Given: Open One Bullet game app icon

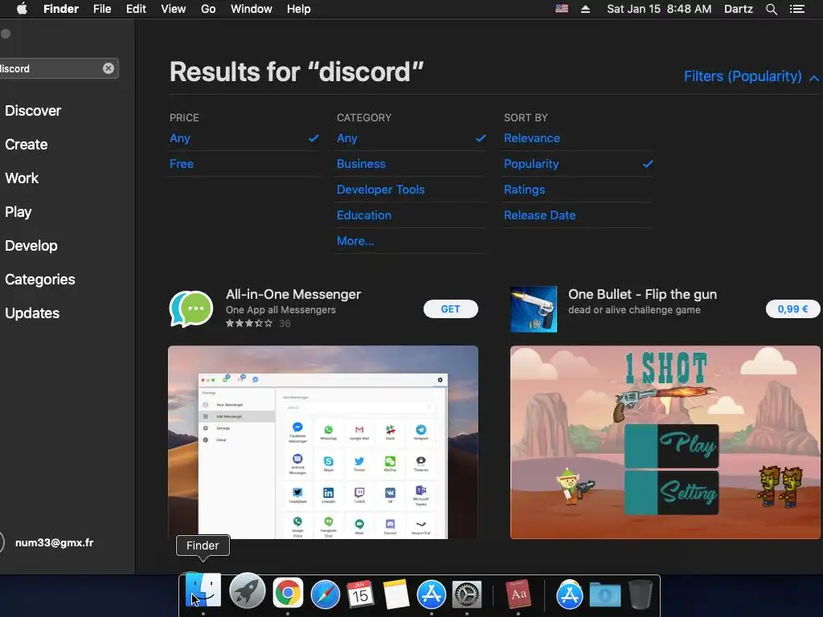Looking at the screenshot, I should pyautogui.click(x=534, y=308).
